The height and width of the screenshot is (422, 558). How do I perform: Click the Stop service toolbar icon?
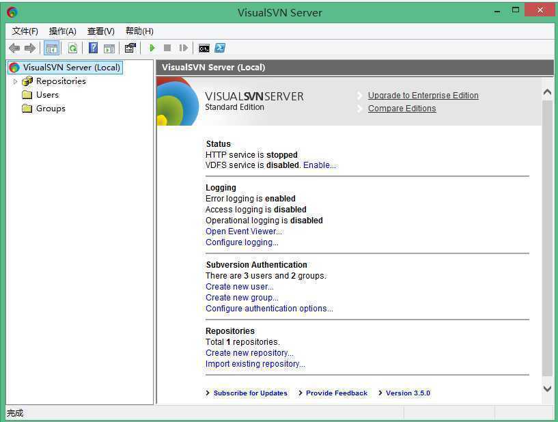(x=167, y=48)
